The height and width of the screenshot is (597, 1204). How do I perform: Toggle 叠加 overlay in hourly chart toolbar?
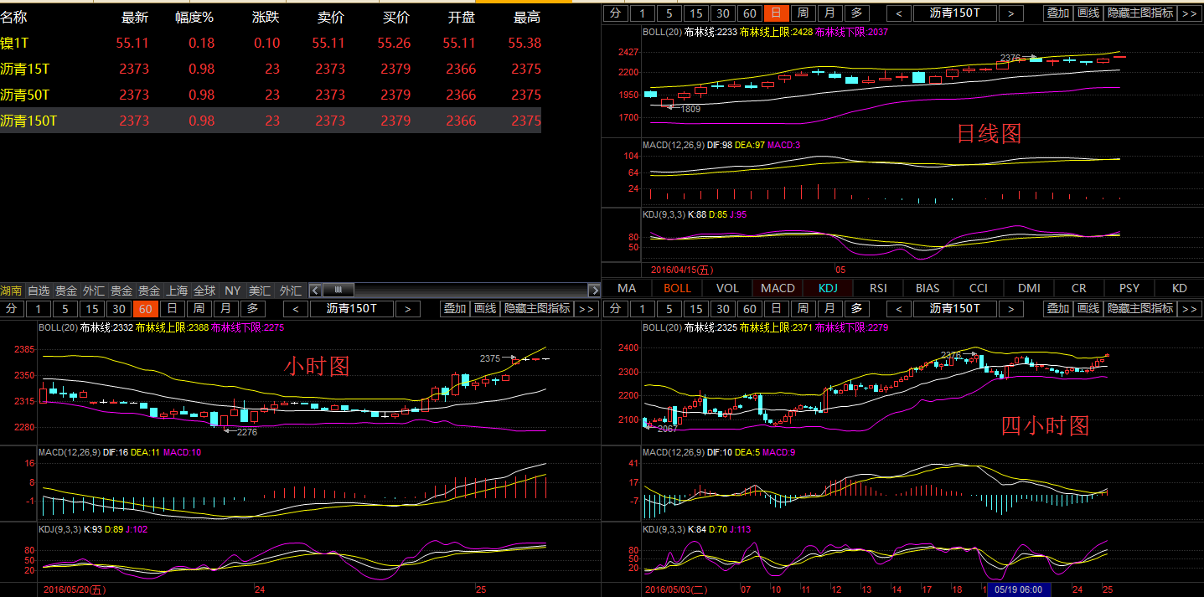coord(454,309)
